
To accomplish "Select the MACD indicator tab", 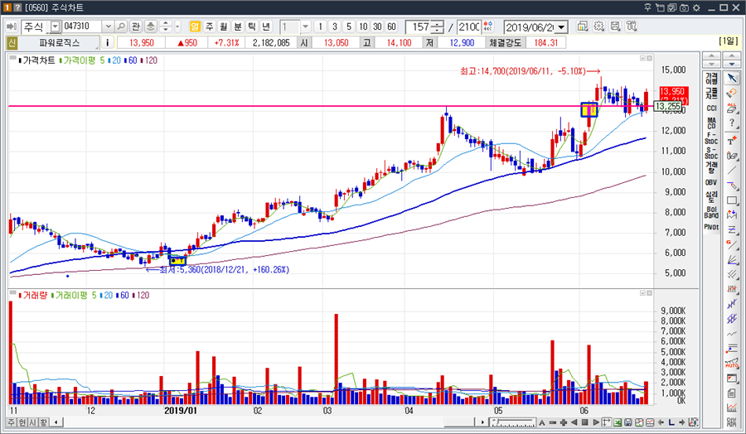I will click(711, 123).
